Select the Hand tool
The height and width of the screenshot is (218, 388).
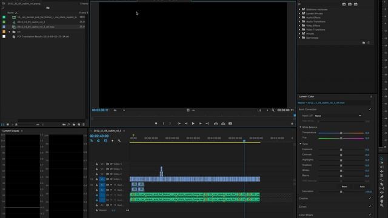(x=381, y=201)
